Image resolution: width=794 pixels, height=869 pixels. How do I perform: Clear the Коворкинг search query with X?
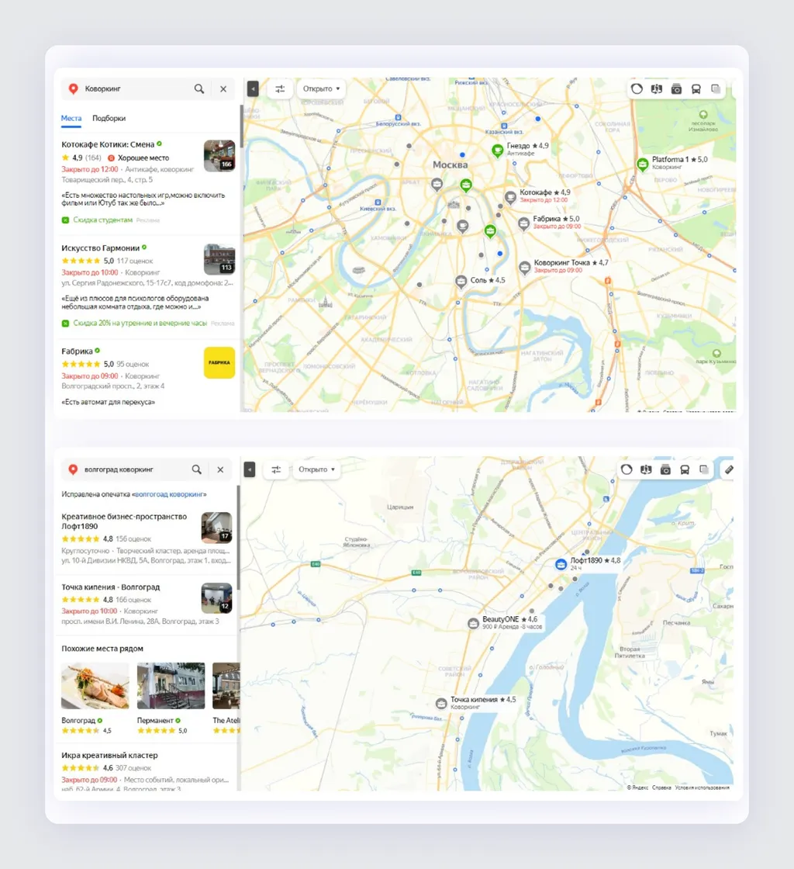point(223,88)
